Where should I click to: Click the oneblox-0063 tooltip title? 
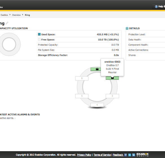112,62
